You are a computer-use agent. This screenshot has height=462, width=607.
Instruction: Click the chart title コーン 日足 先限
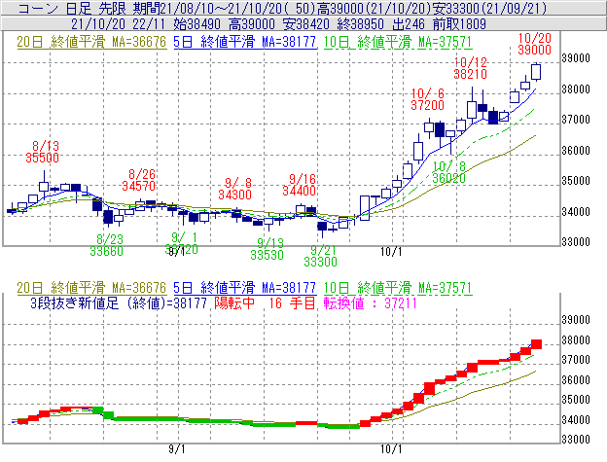(72, 8)
